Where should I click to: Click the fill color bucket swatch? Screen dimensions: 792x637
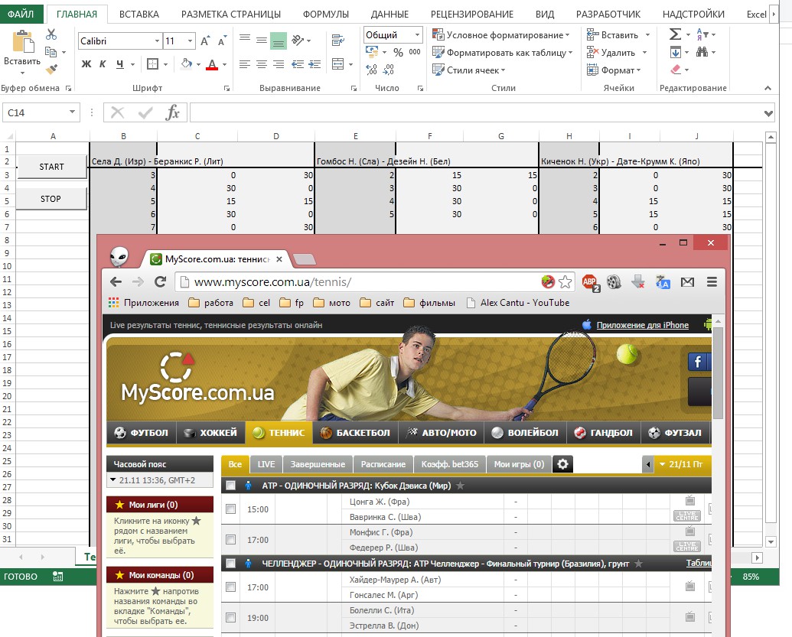187,64
